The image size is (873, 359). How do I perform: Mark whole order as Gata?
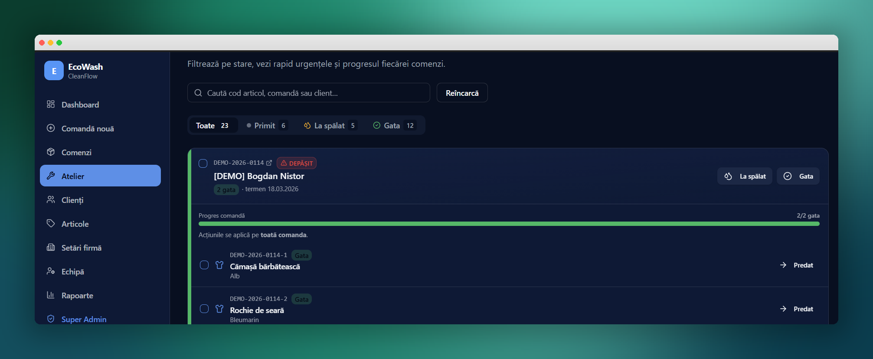click(x=798, y=176)
